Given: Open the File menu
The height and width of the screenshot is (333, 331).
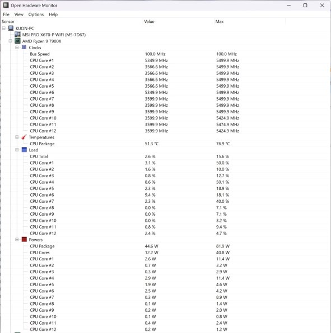Looking at the screenshot, I should [6, 15].
